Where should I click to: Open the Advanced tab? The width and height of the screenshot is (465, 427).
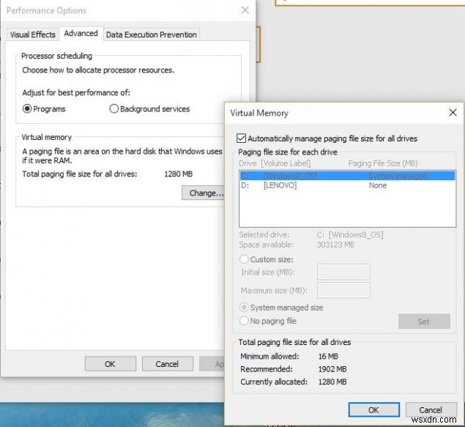tap(81, 34)
